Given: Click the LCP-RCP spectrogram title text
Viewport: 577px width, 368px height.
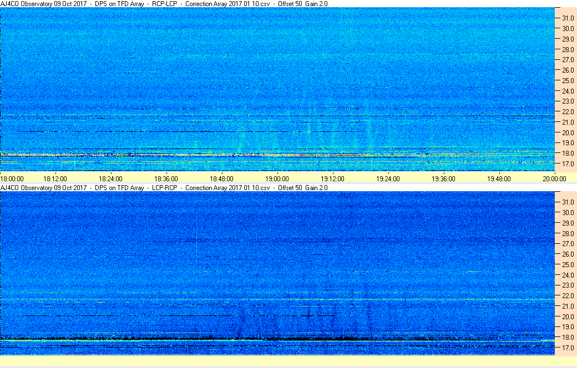Looking at the screenshot, I should coord(164,188).
